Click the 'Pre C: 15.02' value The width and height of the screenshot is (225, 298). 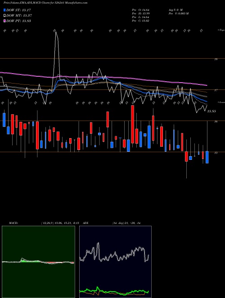(x=141, y=21)
